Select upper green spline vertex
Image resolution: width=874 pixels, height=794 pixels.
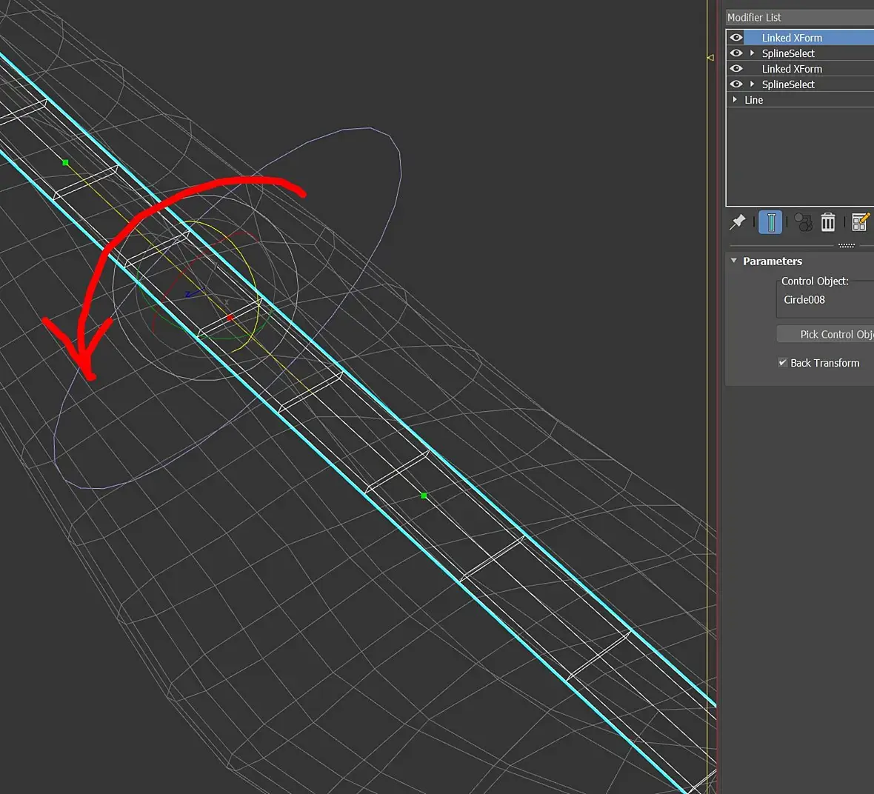click(x=66, y=163)
